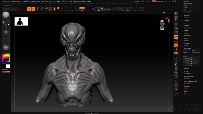Image resolution: width=203 pixels, height=114 pixels.
Task: Click the BPR render icon
Action: click(176, 14)
